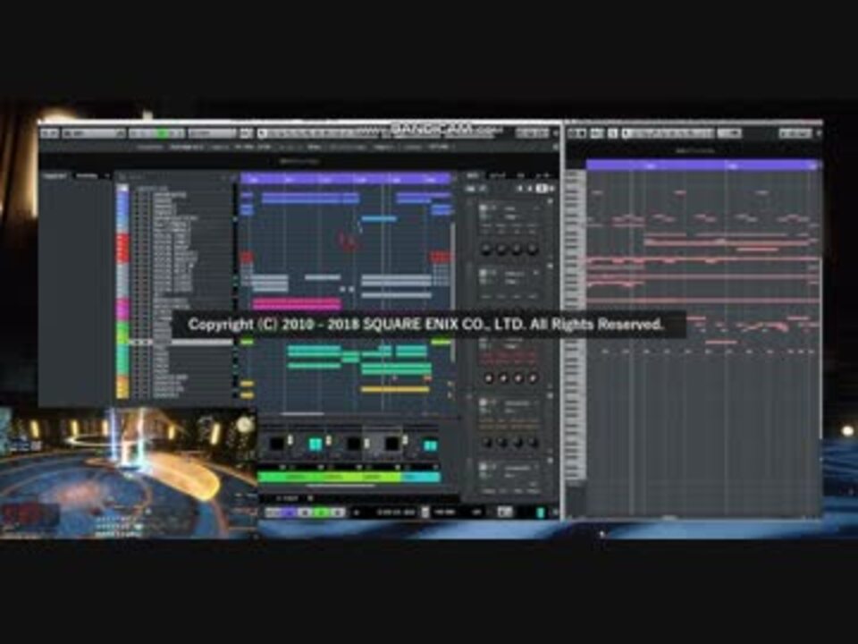The image size is (858, 644).
Task: Adjust the leftmost fader handle in the lower mixer
Action: (290, 440)
